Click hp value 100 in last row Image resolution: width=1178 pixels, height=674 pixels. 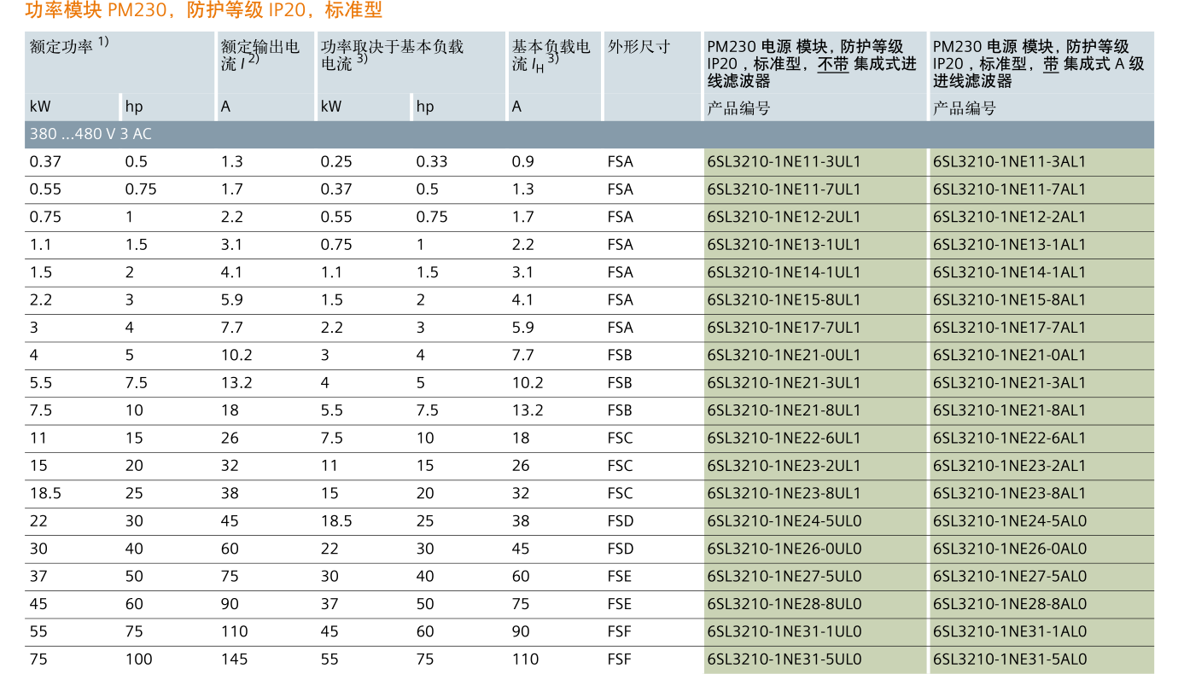pos(138,659)
